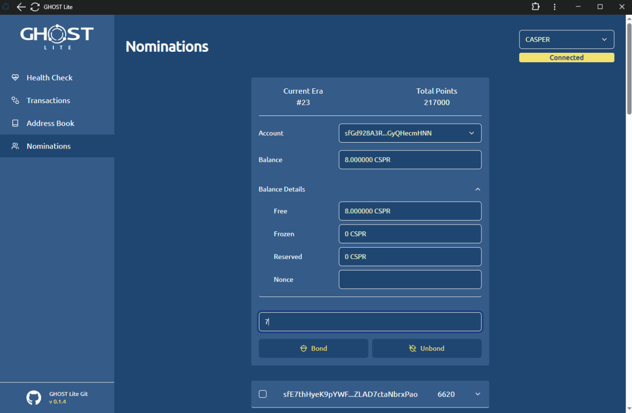
Task: Open the three-dot app menu
Action: tap(555, 7)
